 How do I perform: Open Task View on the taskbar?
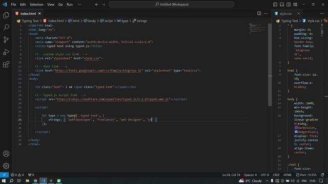19,180
